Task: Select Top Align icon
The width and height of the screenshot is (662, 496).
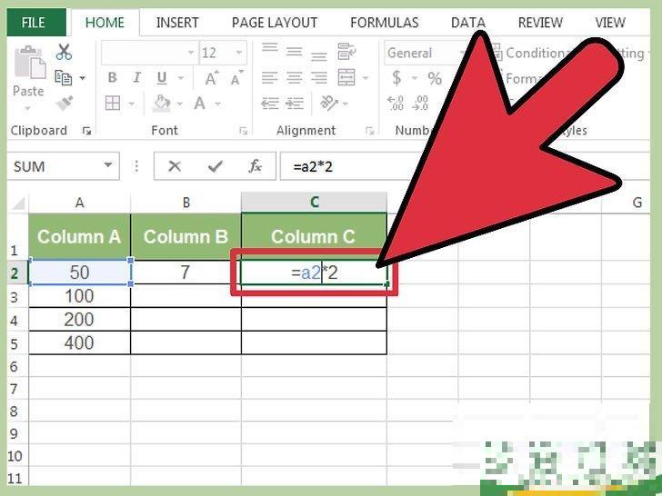Action: [x=269, y=49]
